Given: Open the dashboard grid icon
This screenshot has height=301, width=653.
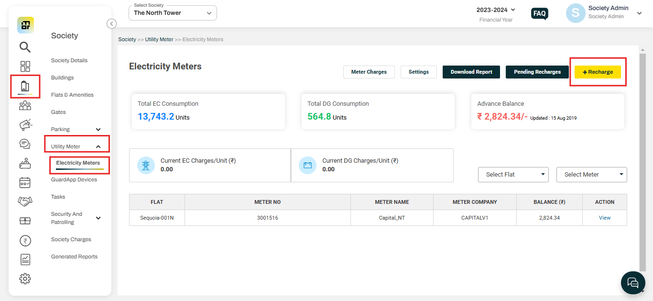Looking at the screenshot, I should [x=25, y=67].
